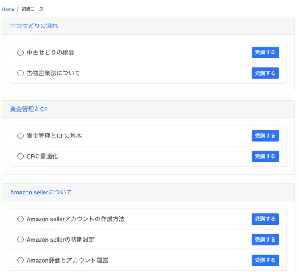Open the Amazon sellerについて section header
The height and width of the screenshot is (272, 299).
pos(41,192)
